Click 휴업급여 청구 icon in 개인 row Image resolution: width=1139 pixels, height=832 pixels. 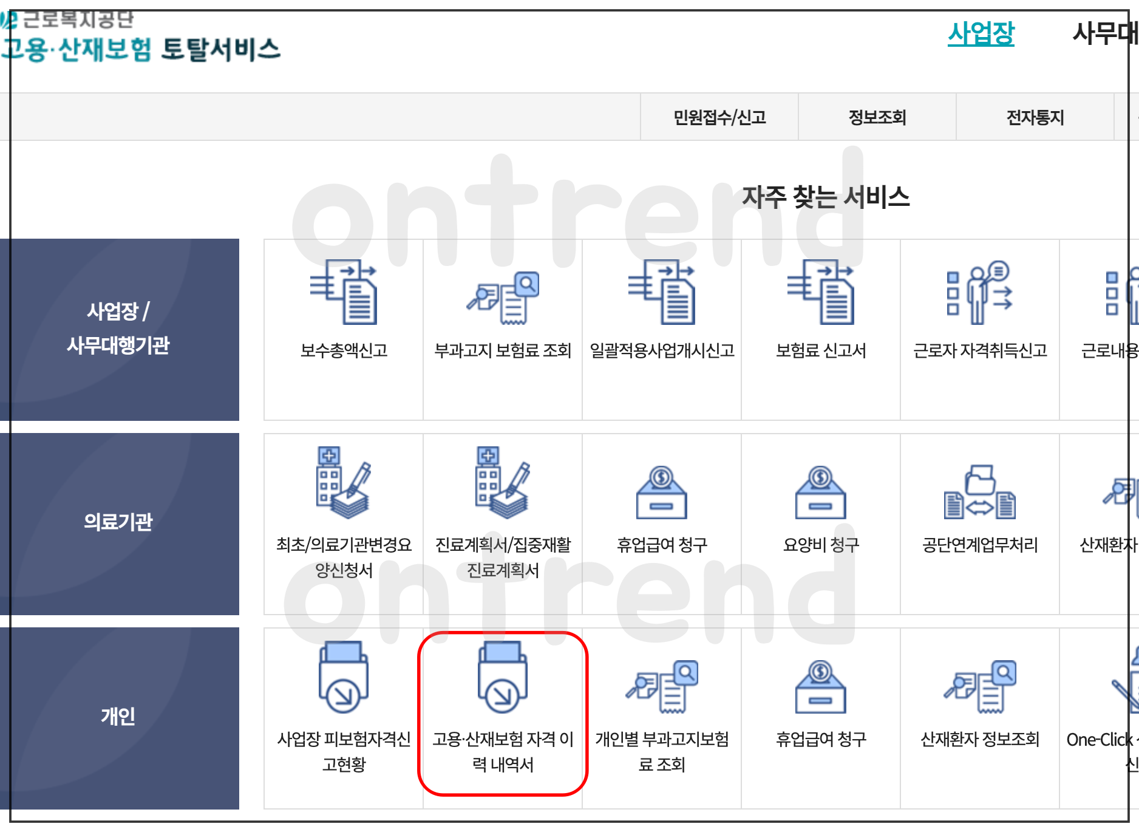click(821, 687)
